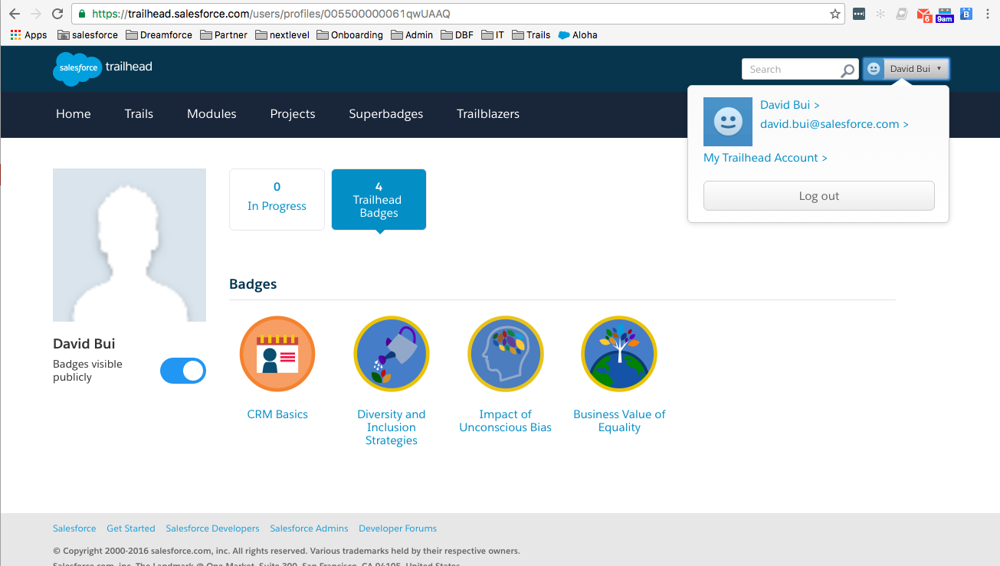
Task: Click the david.bui@salesforce.com link
Action: 834,124
